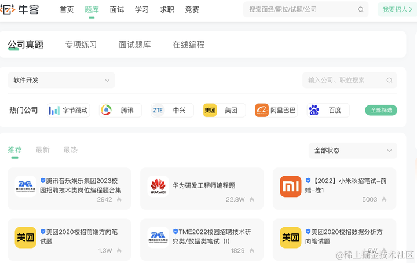Click flame icon next to 1.3W
This screenshot has width=417, height=263.
click(x=119, y=250)
